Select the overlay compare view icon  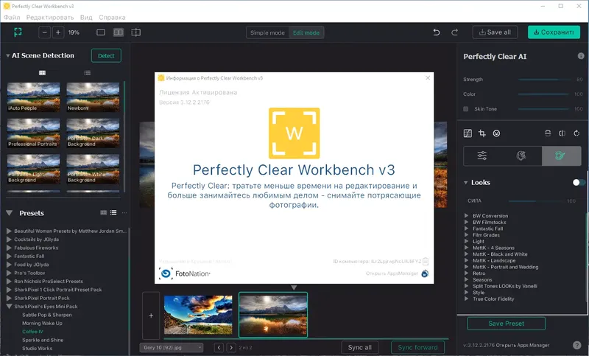pyautogui.click(x=136, y=32)
